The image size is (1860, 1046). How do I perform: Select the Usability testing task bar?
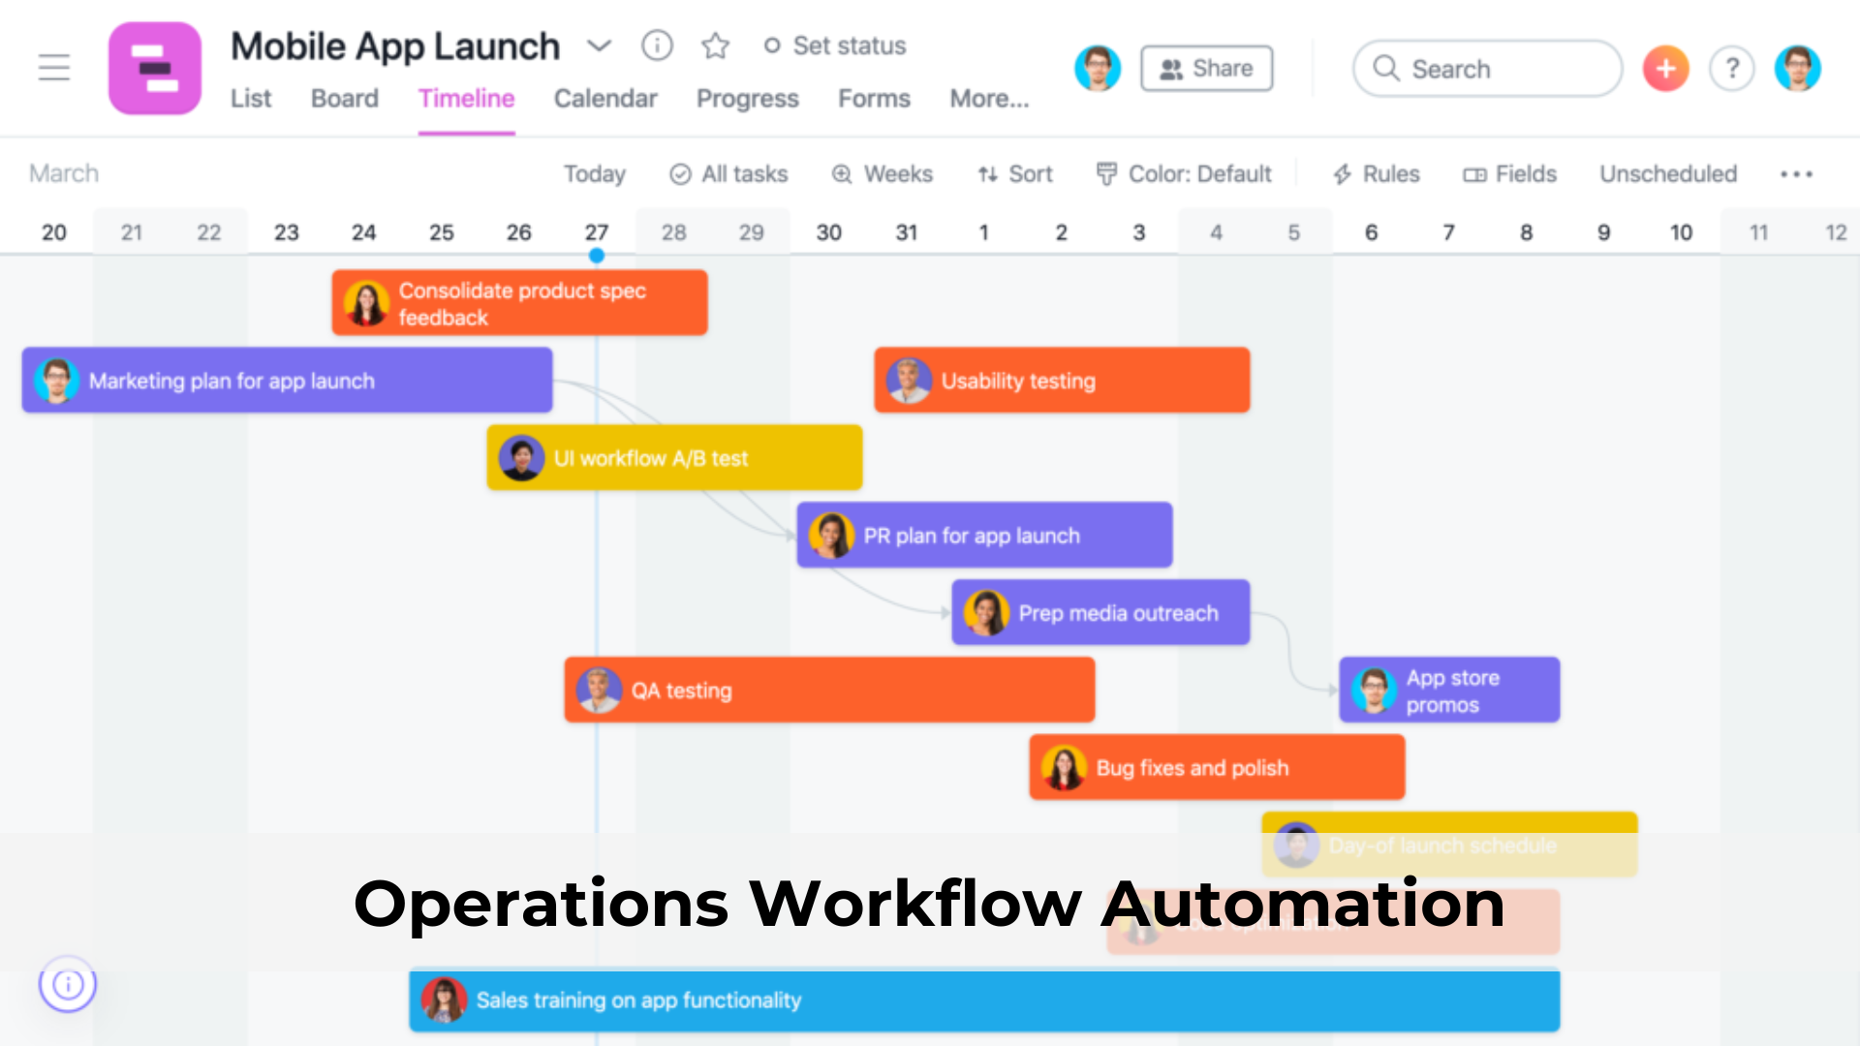point(1063,381)
